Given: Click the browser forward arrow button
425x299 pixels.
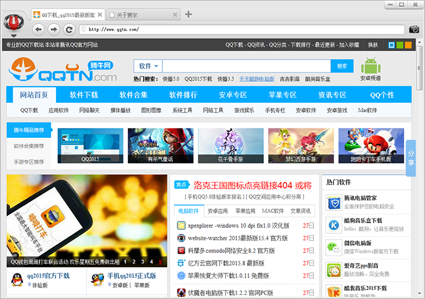Looking at the screenshot, I should [x=54, y=29].
